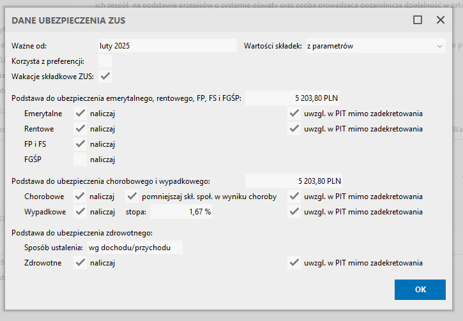Edit the Wypadkowe stopa percentage field

click(x=181, y=212)
